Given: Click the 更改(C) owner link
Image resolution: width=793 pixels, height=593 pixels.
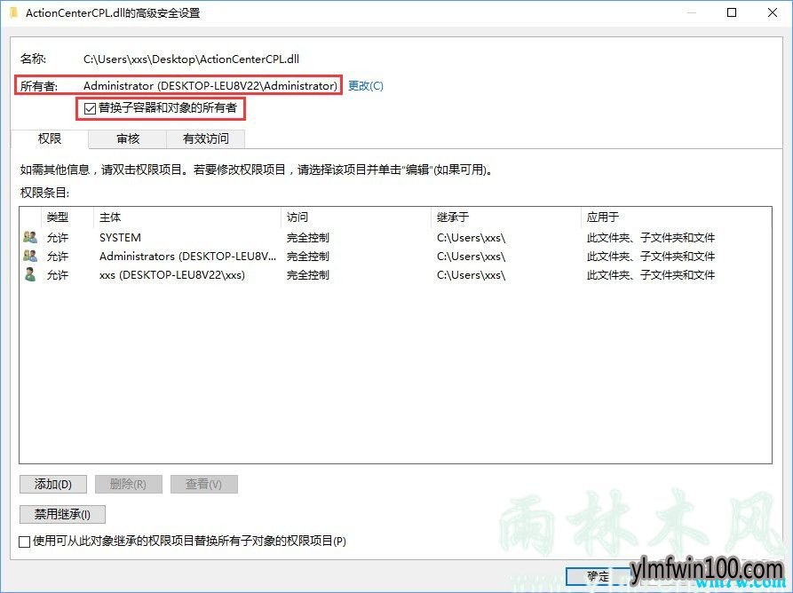Looking at the screenshot, I should 366,85.
